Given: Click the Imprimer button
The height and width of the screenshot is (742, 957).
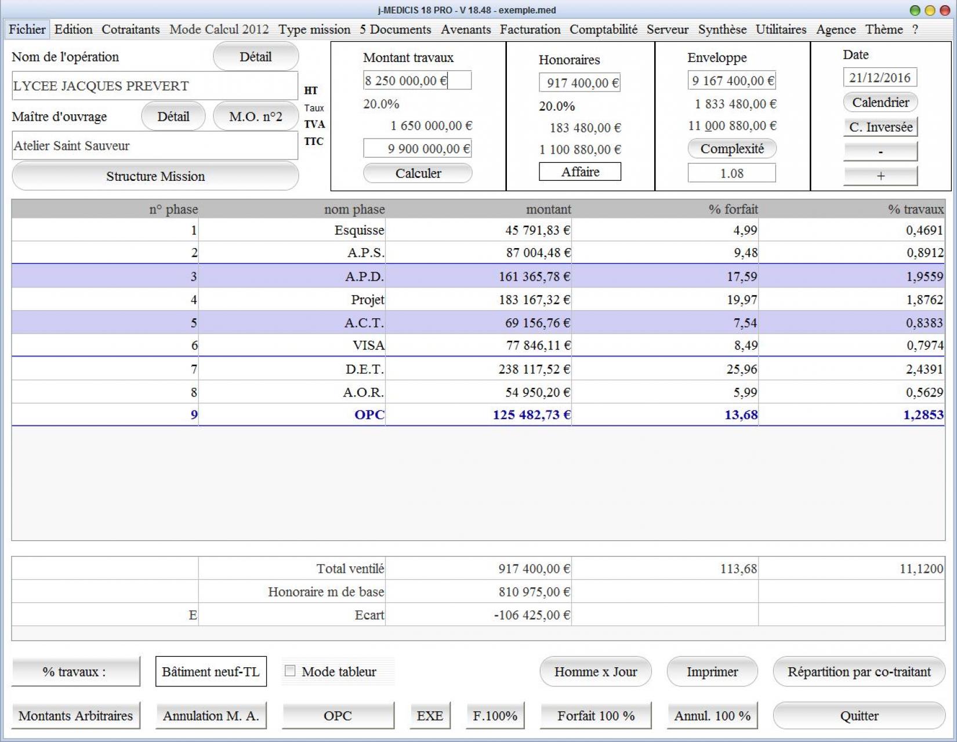Looking at the screenshot, I should click(x=712, y=672).
